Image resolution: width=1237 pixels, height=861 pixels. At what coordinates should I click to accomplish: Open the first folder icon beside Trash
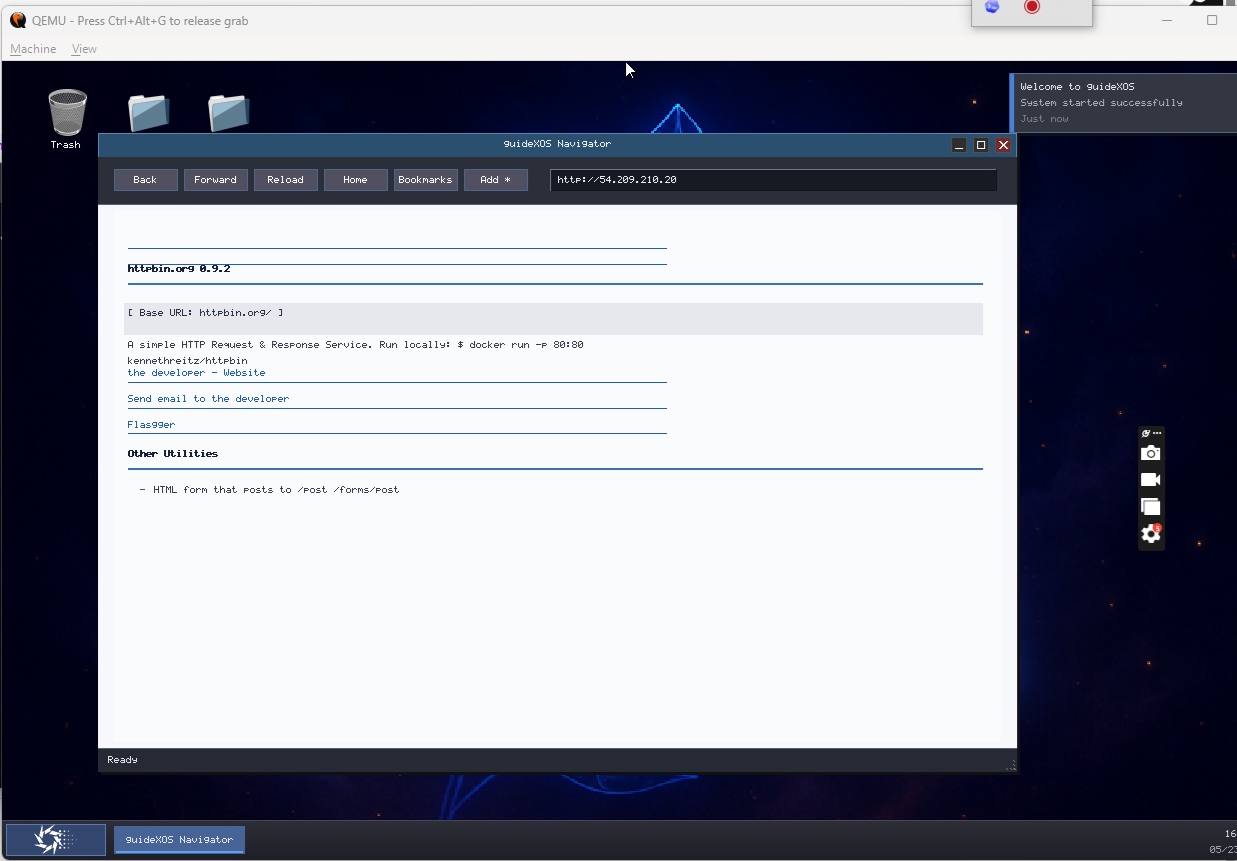tap(149, 113)
